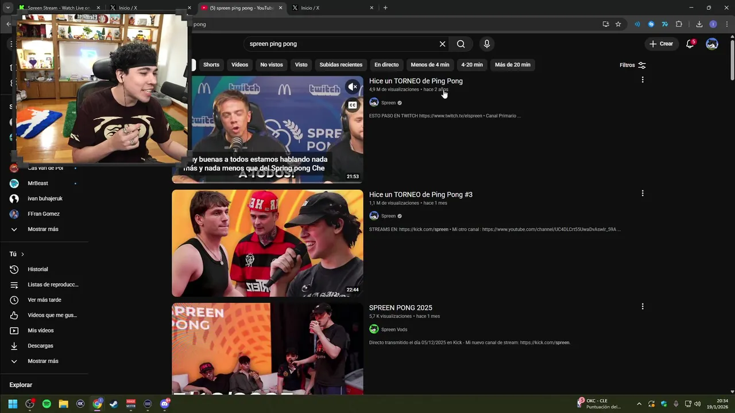Screen dimensions: 735x413
Task: Open video title Hice un TORNEO de Ping Pong #3
Action: [x=421, y=194]
